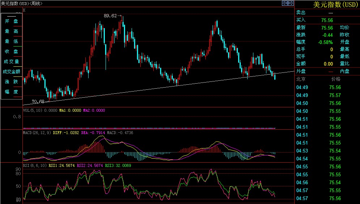The image size is (360, 204).
Task: Click the 昨收 label
Action: (x=344, y=35)
